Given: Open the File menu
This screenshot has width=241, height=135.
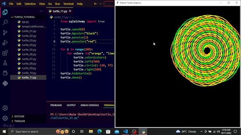Looking at the screenshot, I should click(x=11, y=4).
